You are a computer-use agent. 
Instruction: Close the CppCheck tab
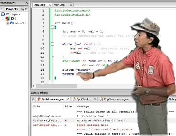pyautogui.click(x=95, y=99)
